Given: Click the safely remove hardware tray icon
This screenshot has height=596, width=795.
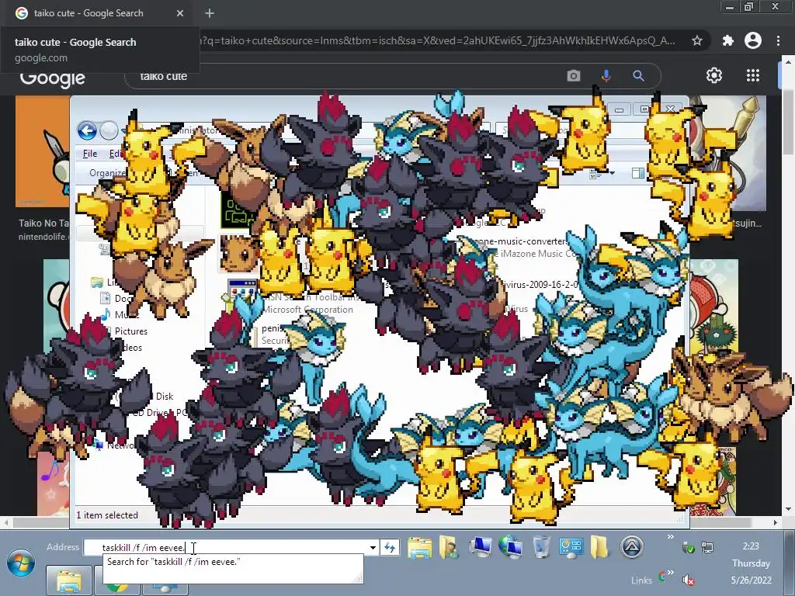Looking at the screenshot, I should [688, 547].
